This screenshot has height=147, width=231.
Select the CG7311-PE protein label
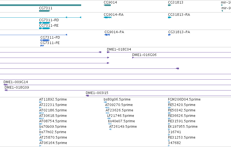50,43
